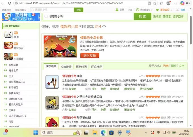This screenshot has height=137, width=193.
Task: Open the 万圣节HD版 red bird thumbnail
Action: point(52,122)
